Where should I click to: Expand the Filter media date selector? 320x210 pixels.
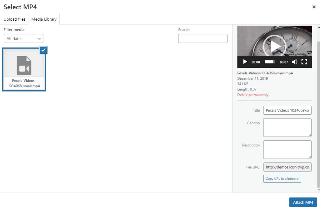pyautogui.click(x=23, y=38)
